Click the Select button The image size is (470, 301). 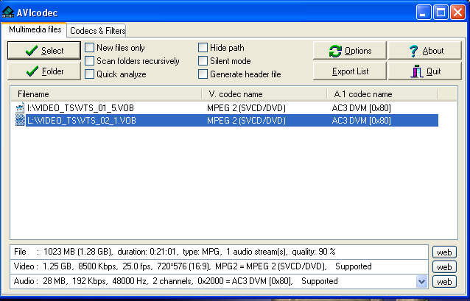[44, 51]
